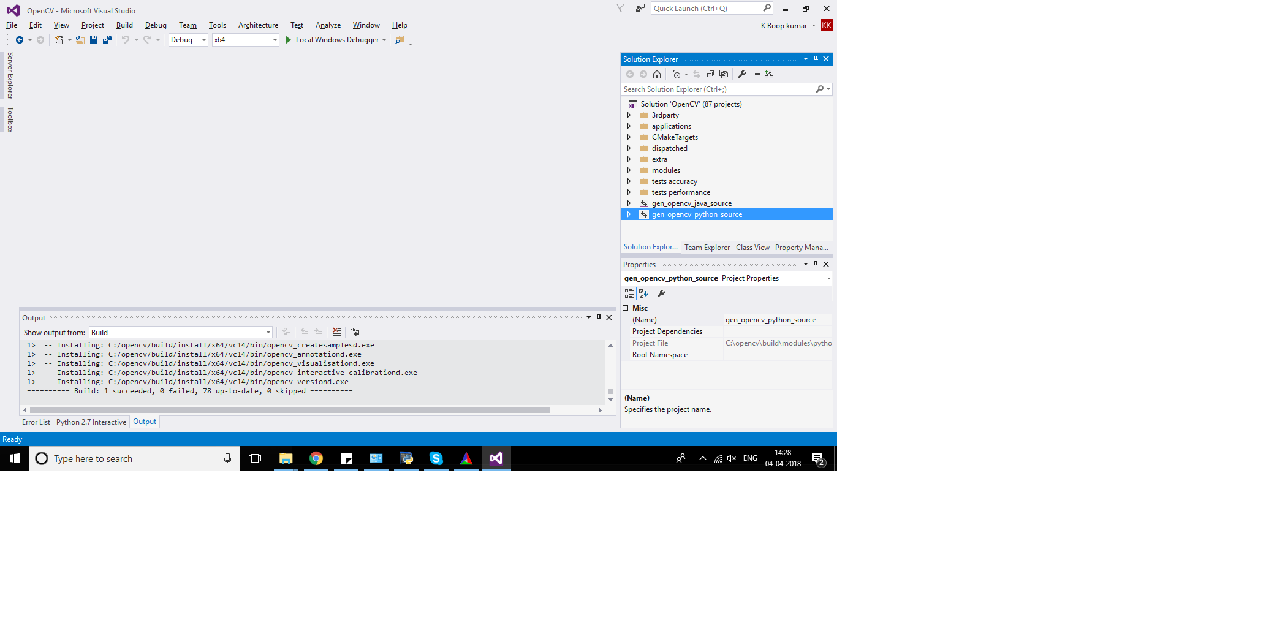Toggle the speaker mute icon in system tray
This screenshot has height=636, width=1266.
[732, 458]
